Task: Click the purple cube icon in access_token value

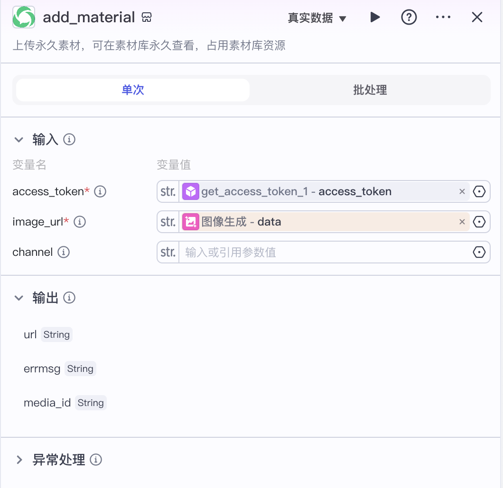Action: (x=191, y=191)
